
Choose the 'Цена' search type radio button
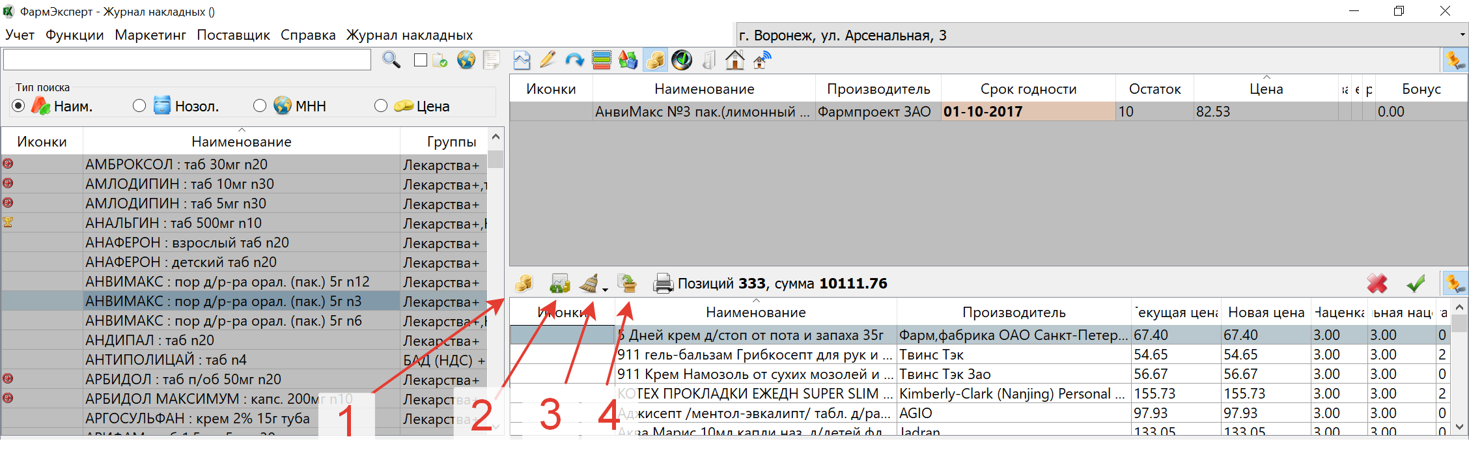click(381, 105)
